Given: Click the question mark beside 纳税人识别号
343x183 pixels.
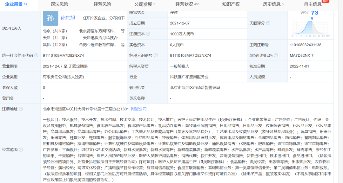Looking at the screenshot, I should [x=156, y=55].
